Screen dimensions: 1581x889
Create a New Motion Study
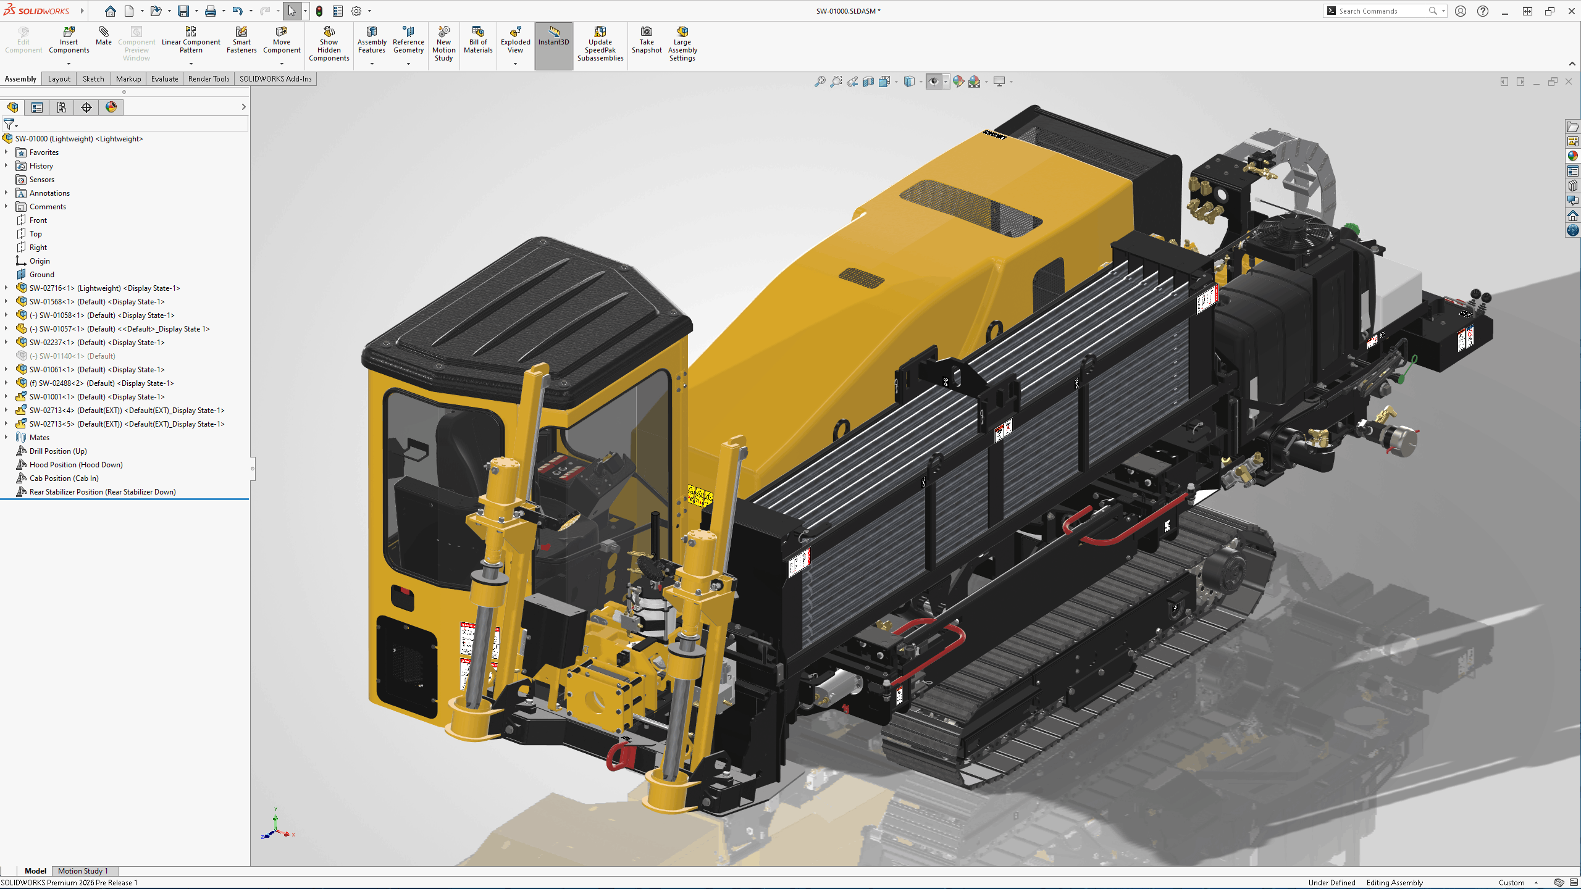pyautogui.click(x=443, y=44)
